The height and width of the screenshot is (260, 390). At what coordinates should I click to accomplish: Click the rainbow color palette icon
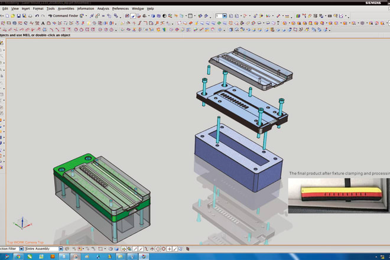click(298, 16)
